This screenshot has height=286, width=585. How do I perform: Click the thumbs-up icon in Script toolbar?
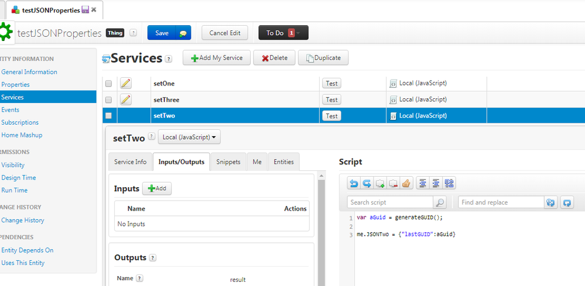coord(406,184)
